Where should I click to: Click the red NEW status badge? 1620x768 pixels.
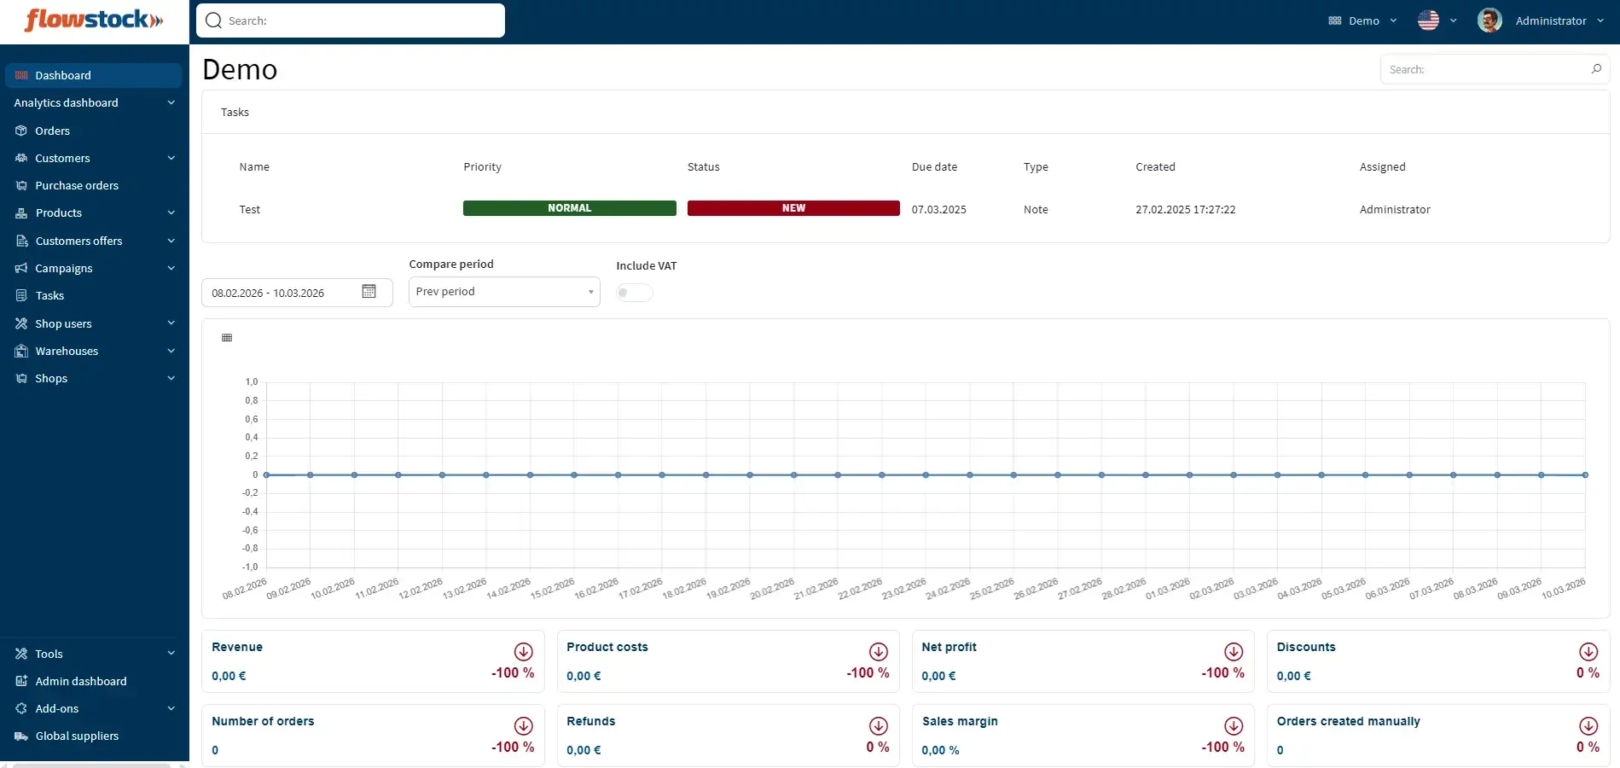click(793, 208)
